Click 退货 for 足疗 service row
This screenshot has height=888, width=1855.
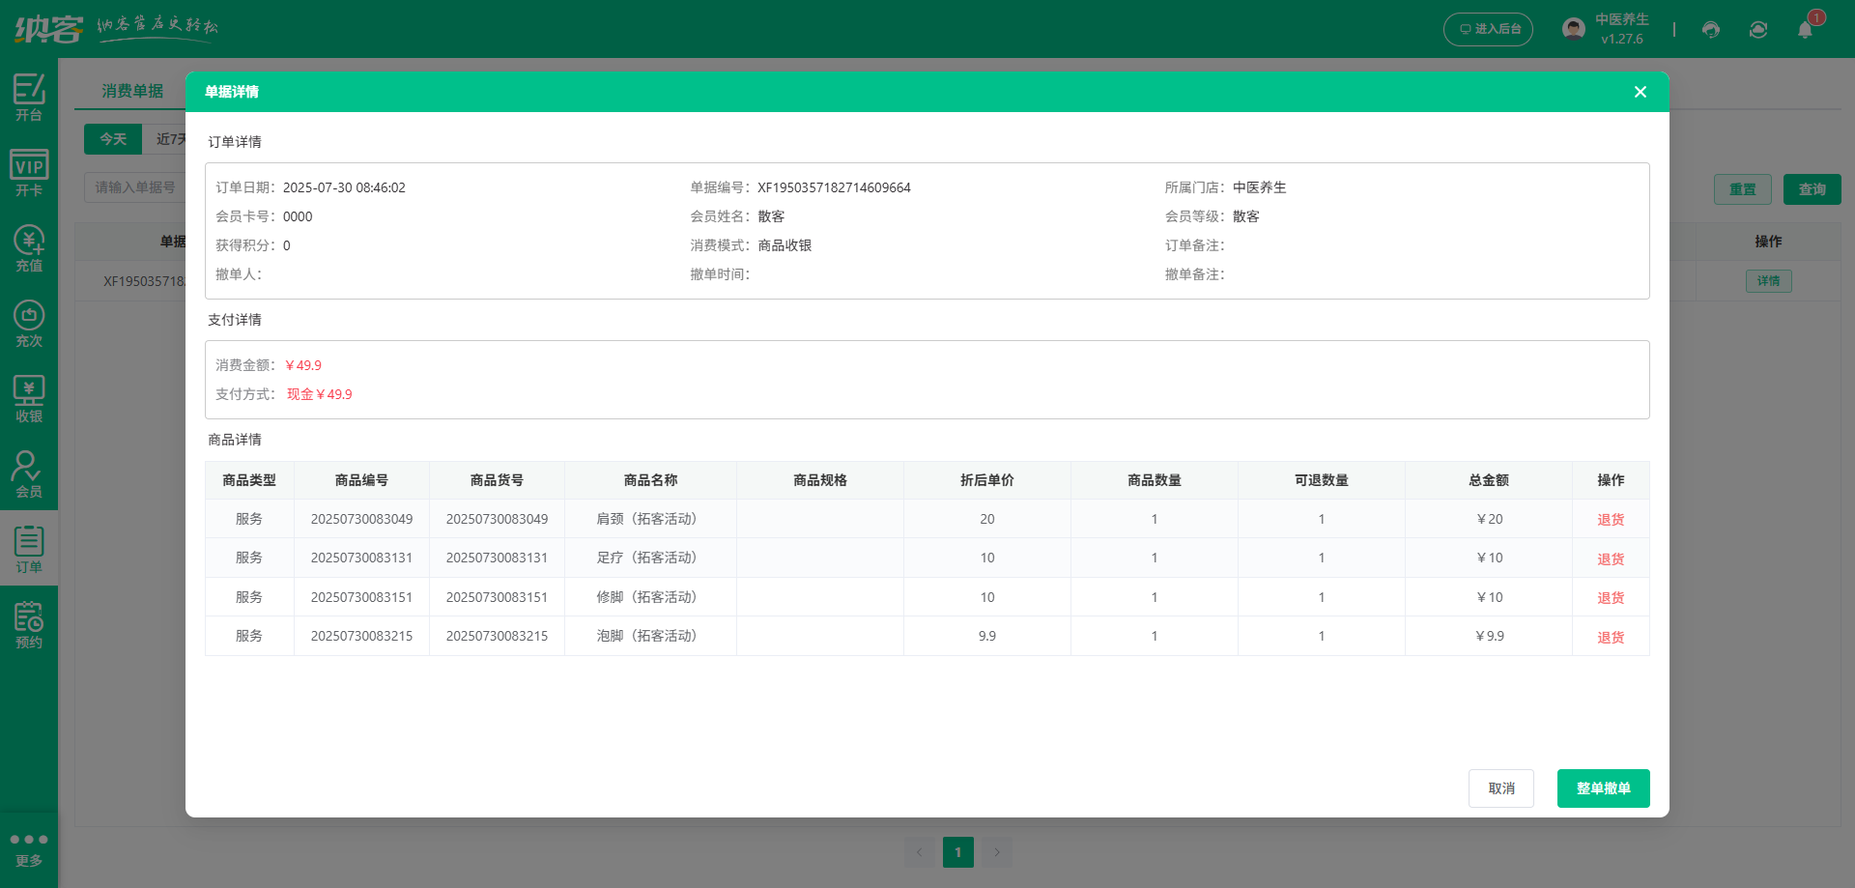pos(1610,559)
